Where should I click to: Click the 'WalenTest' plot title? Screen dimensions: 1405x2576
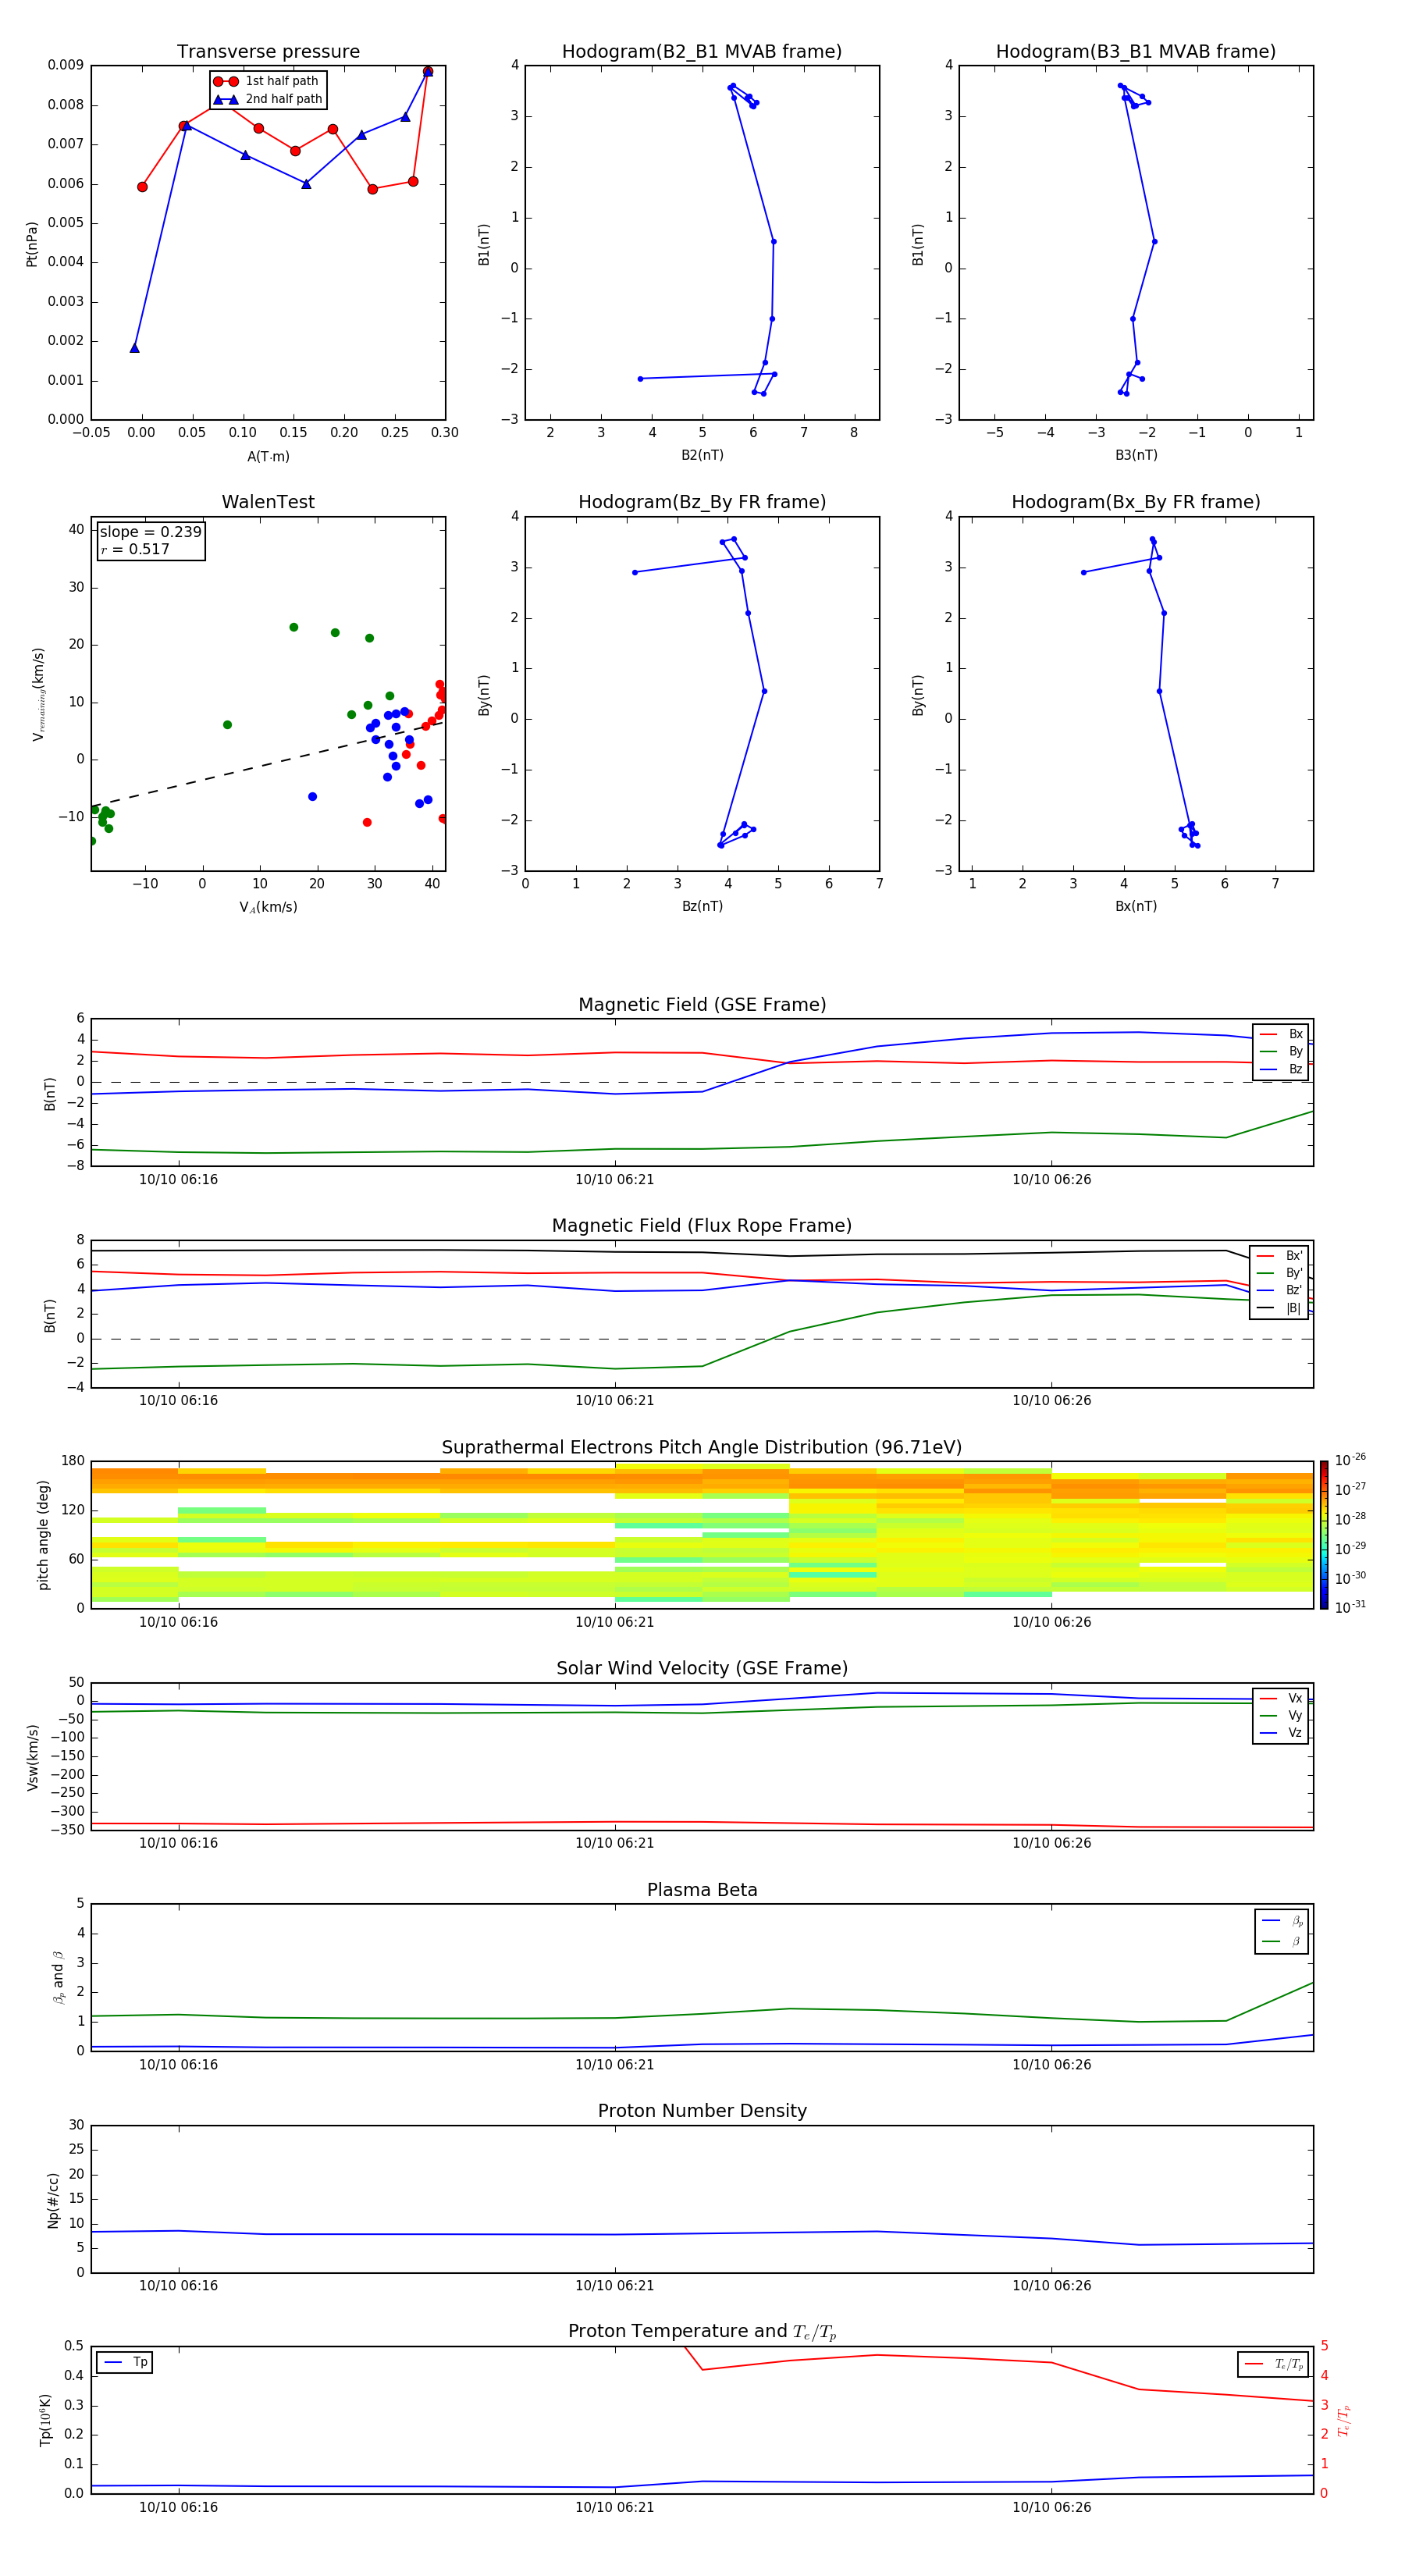pos(268,502)
